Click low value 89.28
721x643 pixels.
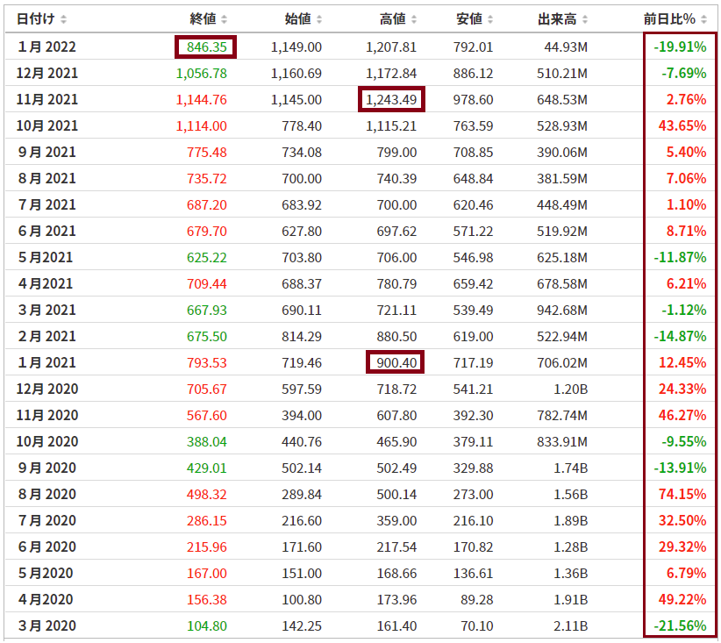[477, 599]
